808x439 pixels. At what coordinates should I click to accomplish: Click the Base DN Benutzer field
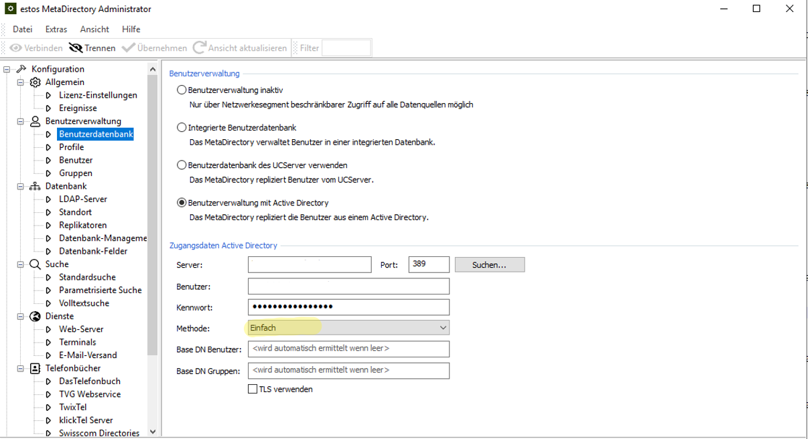point(348,349)
